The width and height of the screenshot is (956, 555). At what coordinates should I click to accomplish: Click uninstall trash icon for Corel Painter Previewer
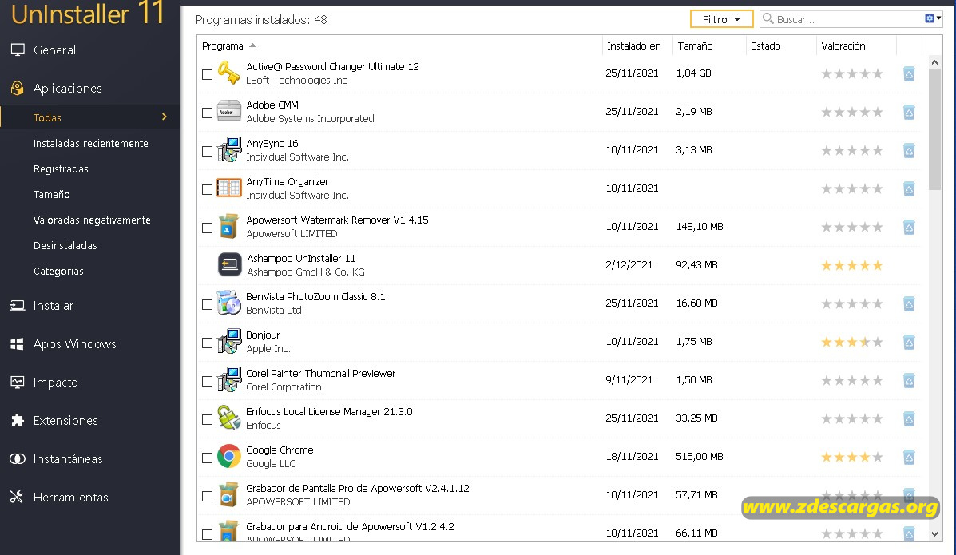tap(908, 381)
